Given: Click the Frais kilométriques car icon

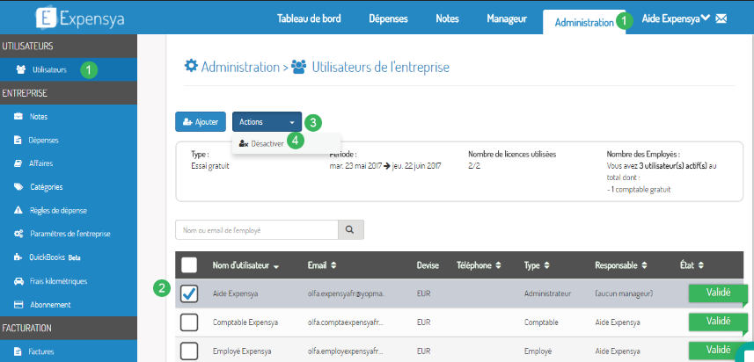Looking at the screenshot, I should click(18, 281).
